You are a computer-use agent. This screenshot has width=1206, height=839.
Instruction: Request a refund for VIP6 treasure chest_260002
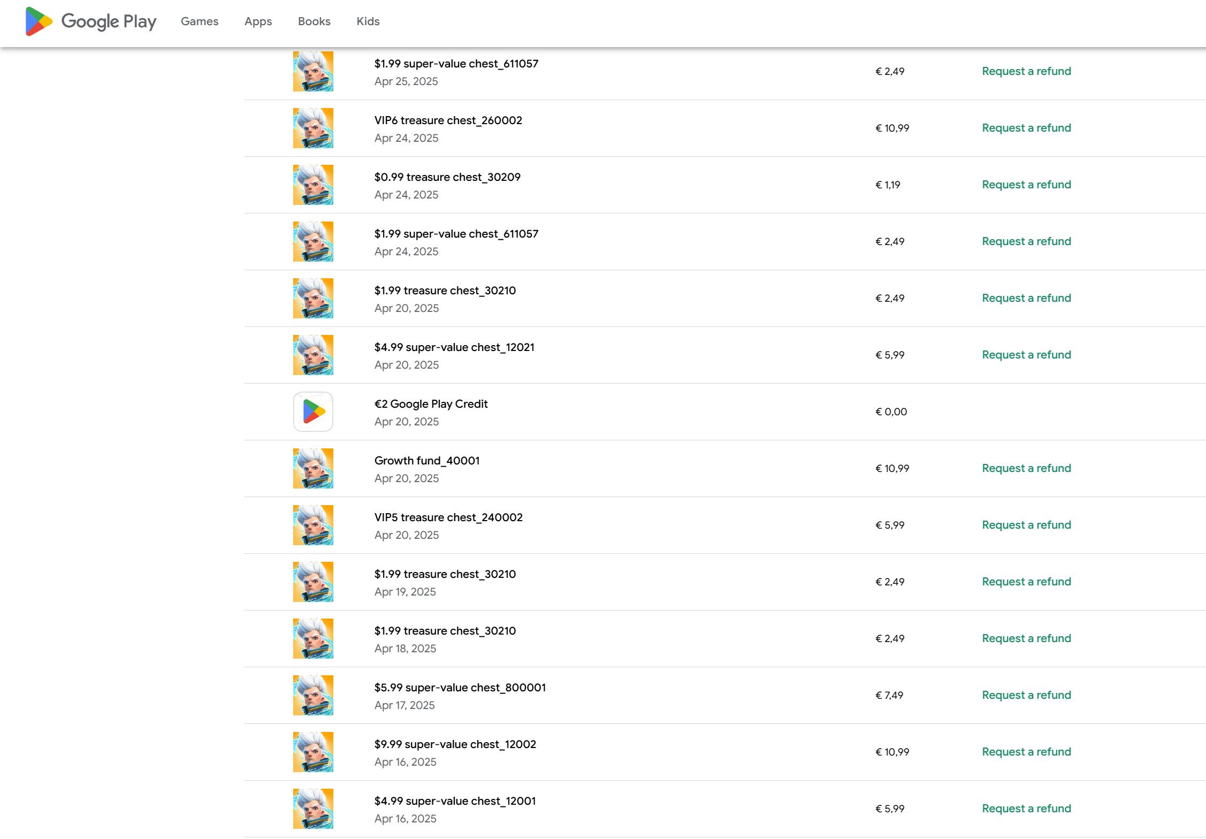pos(1026,128)
